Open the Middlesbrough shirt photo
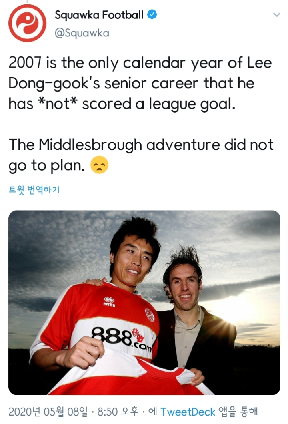Viewport: 288px width, 424px height. (x=144, y=303)
